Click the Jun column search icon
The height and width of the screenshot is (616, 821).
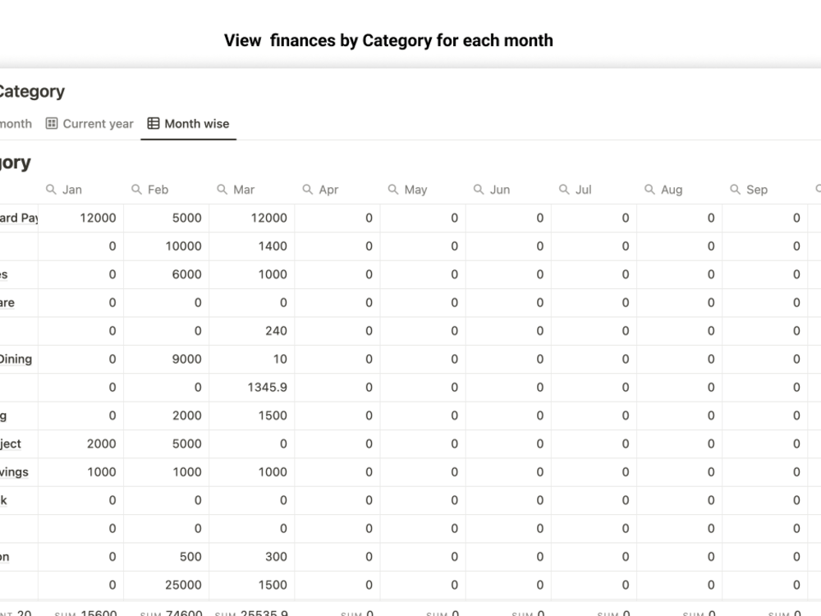coord(479,189)
